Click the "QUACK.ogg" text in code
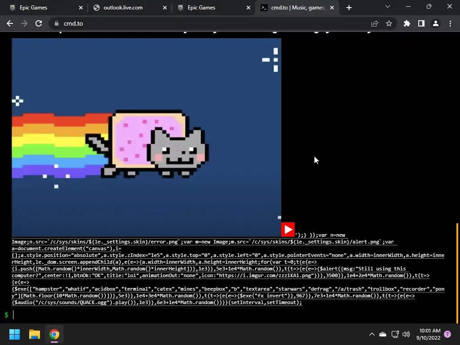460x345 pixels. click(93, 302)
